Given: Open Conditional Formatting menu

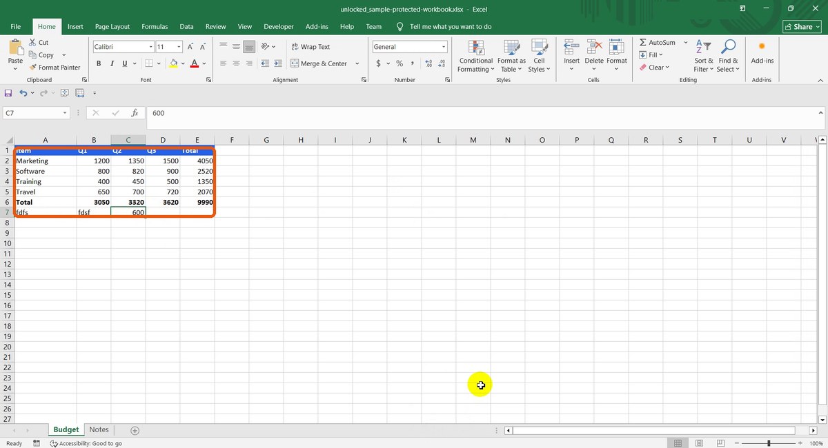Looking at the screenshot, I should [476, 56].
